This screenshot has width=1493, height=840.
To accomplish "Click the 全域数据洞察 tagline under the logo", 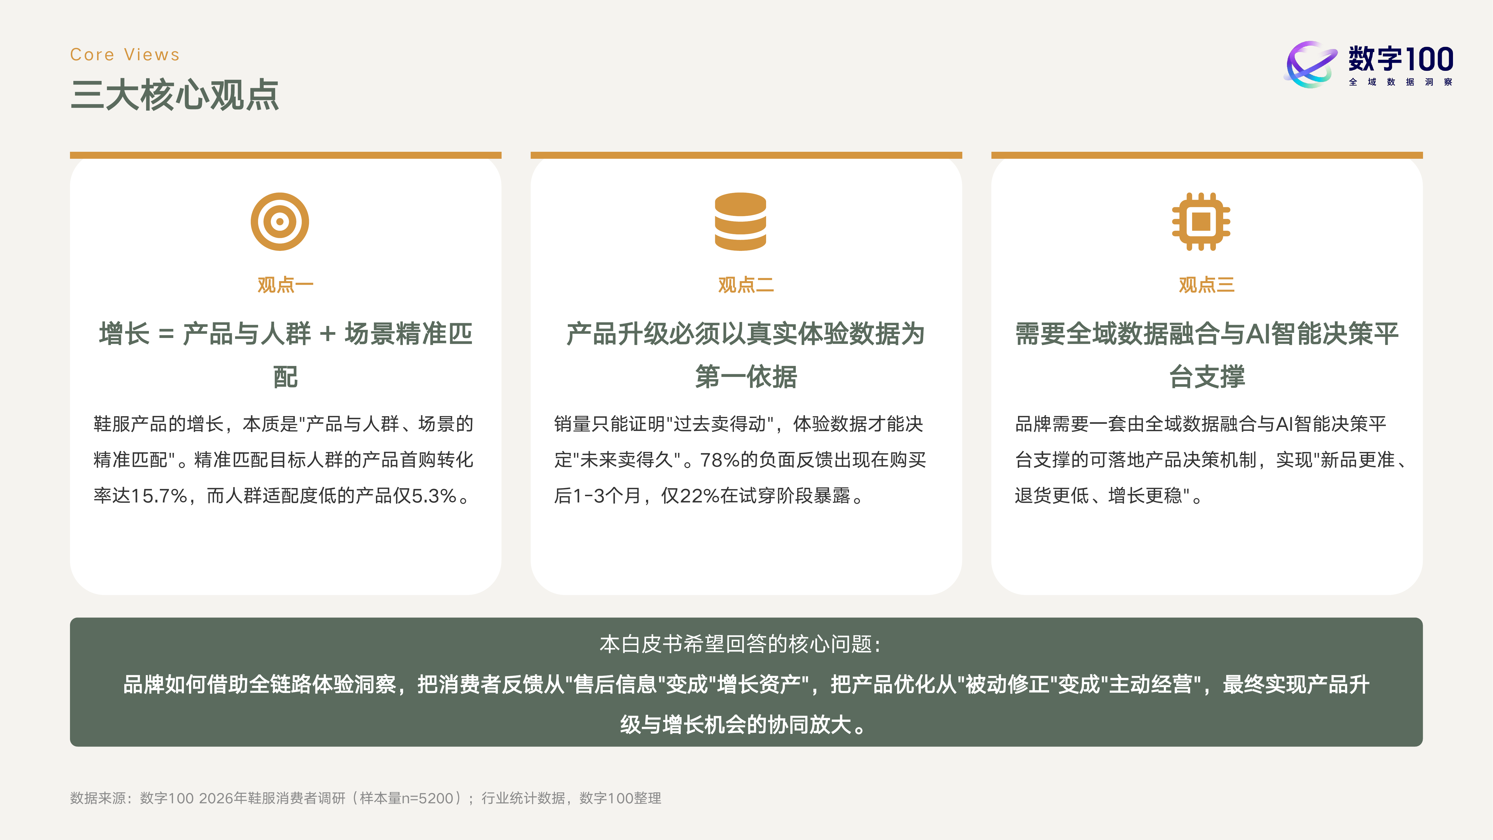I will click(1400, 82).
